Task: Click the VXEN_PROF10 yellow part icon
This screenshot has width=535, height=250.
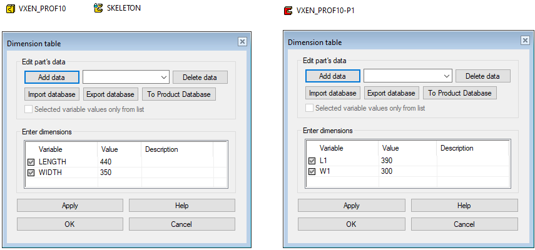Action: click(10, 8)
